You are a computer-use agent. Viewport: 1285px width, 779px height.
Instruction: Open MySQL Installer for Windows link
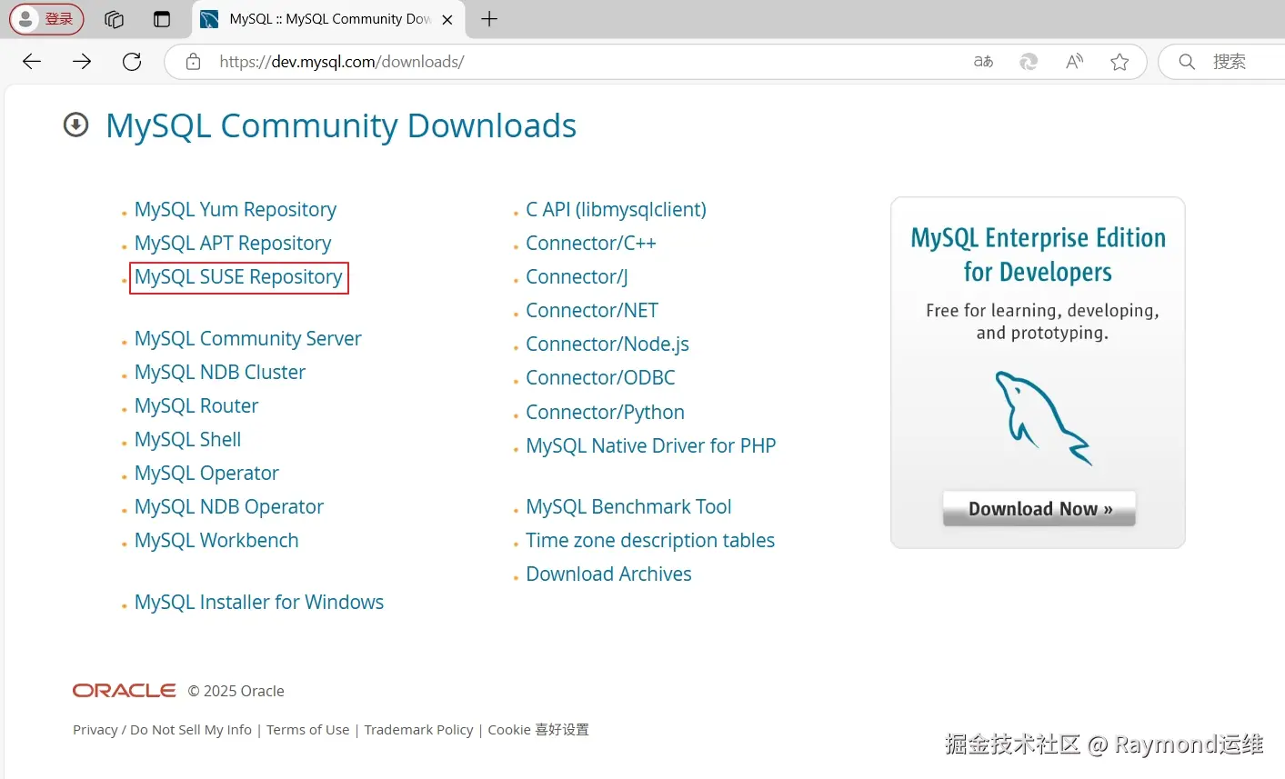(x=259, y=602)
